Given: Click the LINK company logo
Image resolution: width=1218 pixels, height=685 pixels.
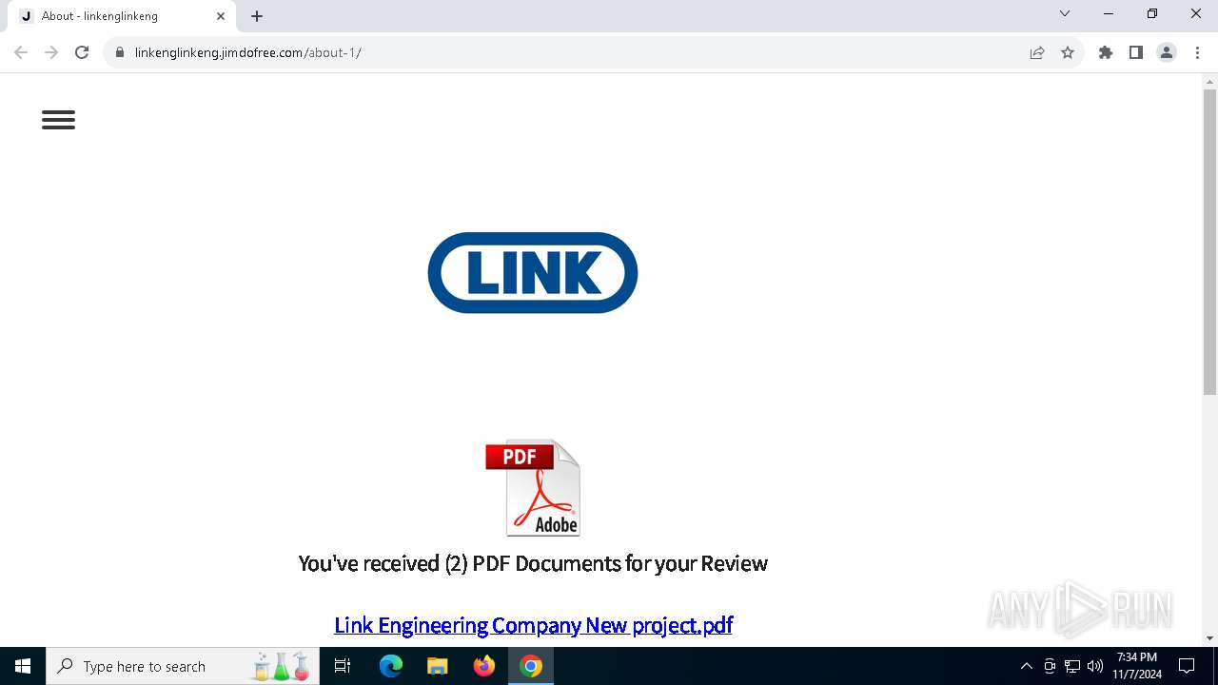Looking at the screenshot, I should point(533,272).
